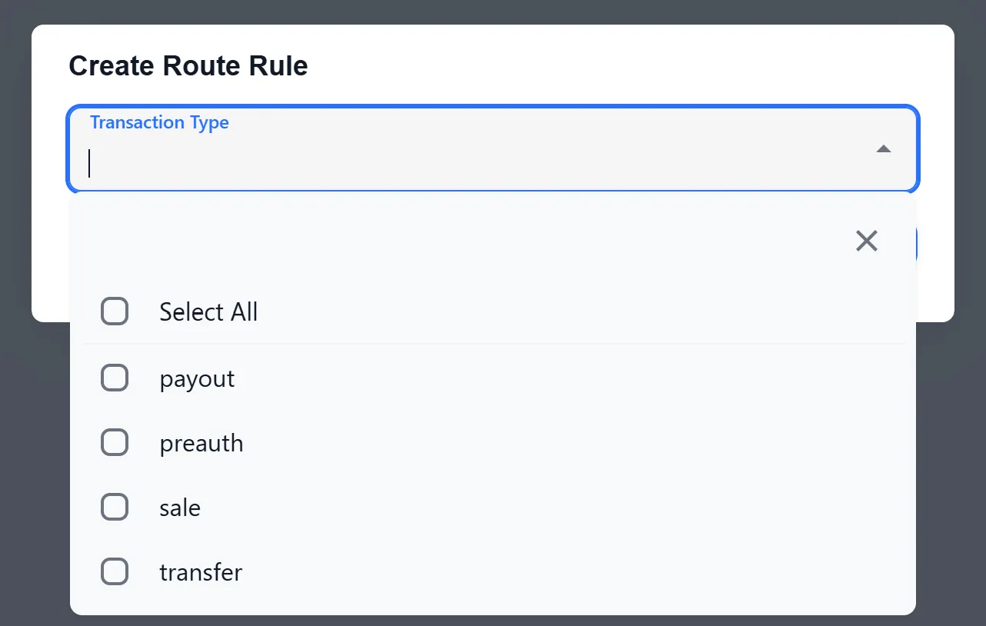Click blank dialog area left of options list
Image resolution: width=986 pixels, height=626 pixels.
click(x=51, y=254)
